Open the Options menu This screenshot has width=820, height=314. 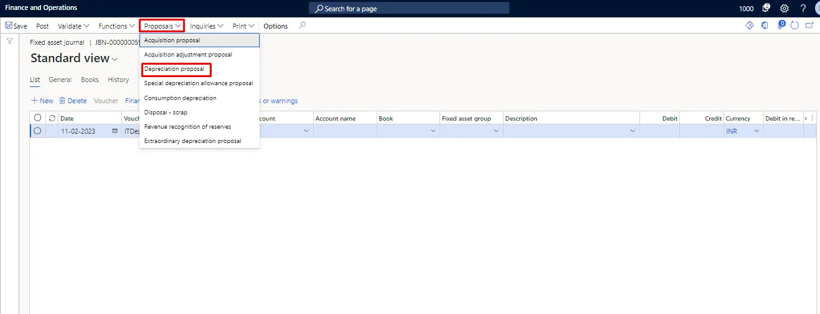(x=276, y=26)
